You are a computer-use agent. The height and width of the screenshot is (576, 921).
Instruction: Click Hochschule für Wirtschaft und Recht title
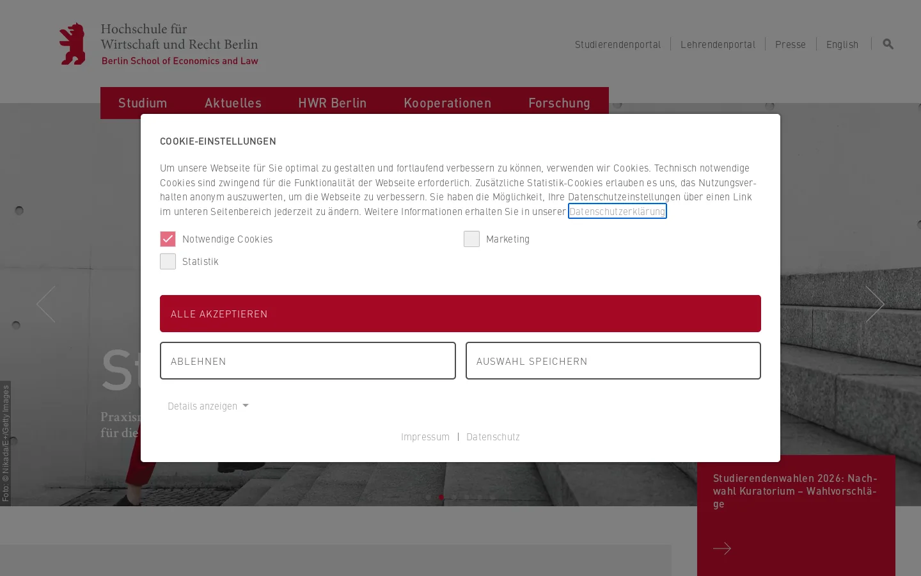point(179,36)
